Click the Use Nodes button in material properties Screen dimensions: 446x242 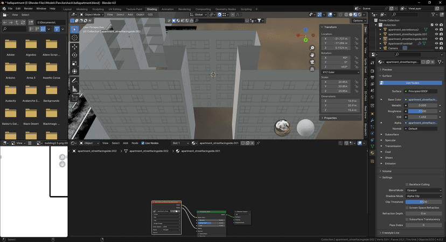[412, 83]
